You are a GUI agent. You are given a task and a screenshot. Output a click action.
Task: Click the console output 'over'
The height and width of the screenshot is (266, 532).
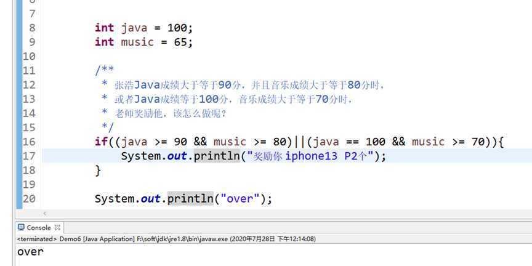click(x=30, y=252)
